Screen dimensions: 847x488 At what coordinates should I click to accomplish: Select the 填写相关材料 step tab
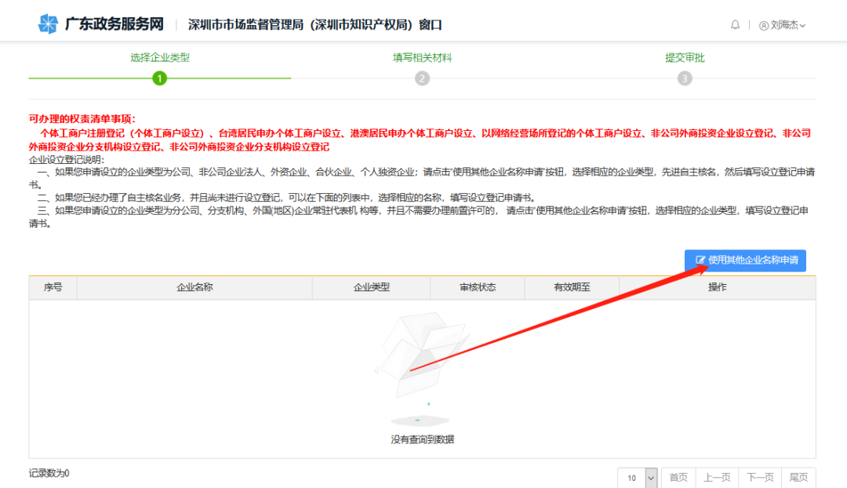[x=421, y=58]
